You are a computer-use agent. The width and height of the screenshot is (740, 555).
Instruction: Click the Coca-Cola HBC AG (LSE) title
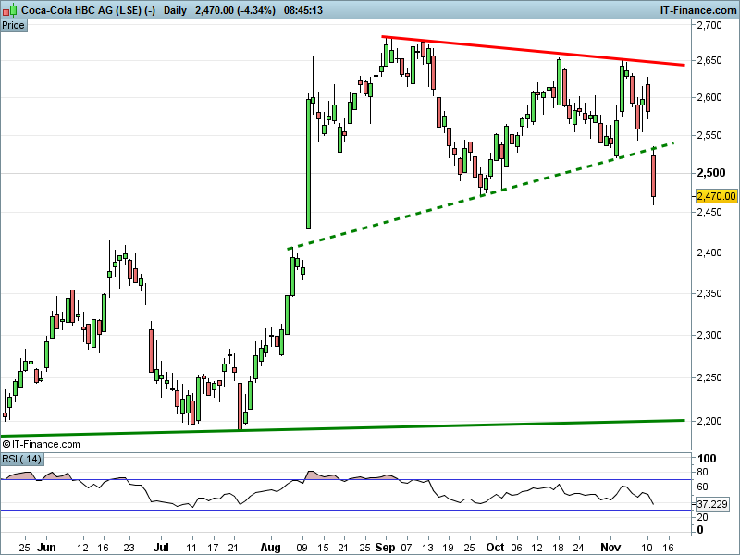tap(88, 10)
